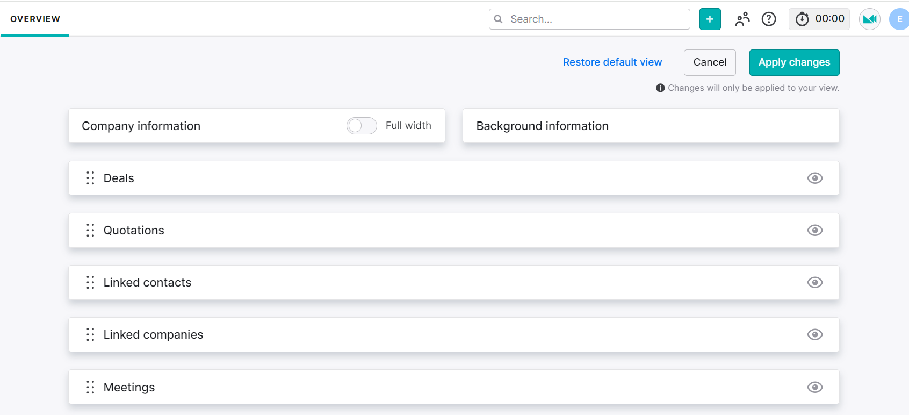Hide the Linked companies section

[x=815, y=334]
